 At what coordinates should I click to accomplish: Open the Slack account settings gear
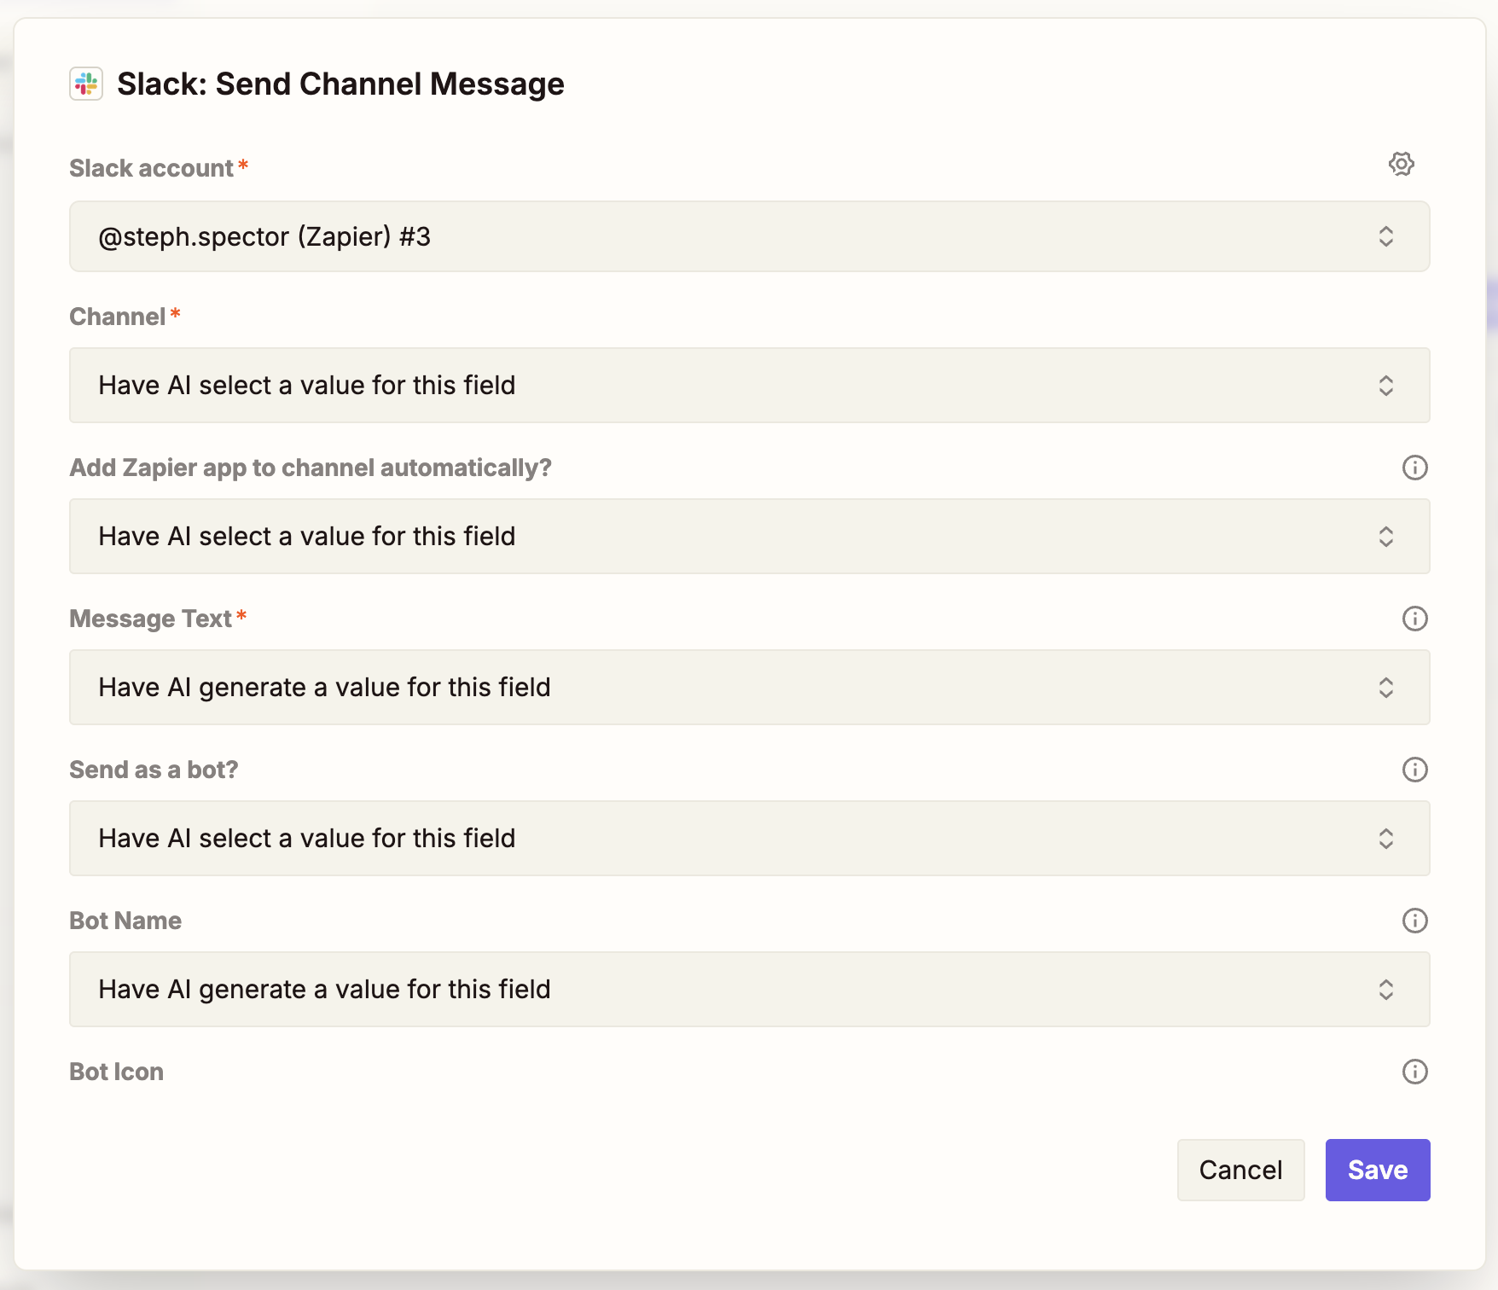tap(1401, 164)
